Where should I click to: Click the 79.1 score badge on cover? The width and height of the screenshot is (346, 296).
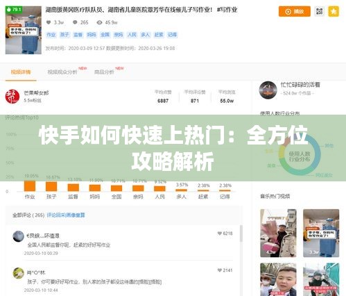[14, 10]
